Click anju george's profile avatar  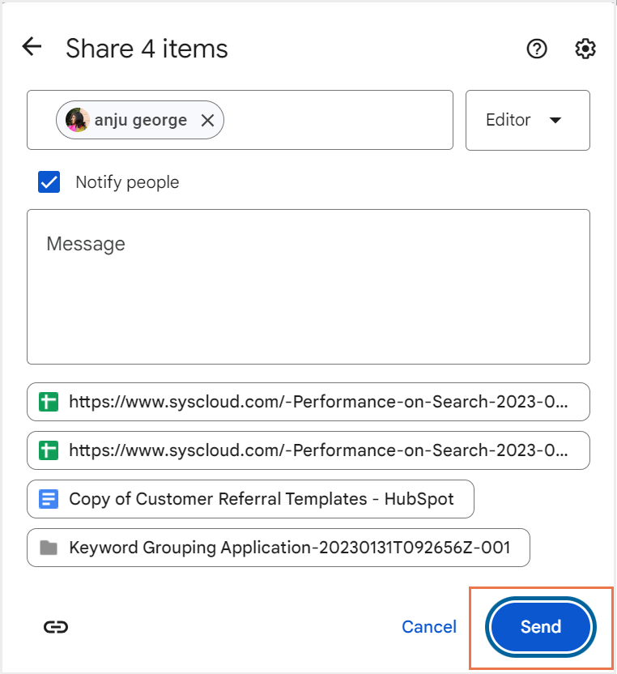77,120
